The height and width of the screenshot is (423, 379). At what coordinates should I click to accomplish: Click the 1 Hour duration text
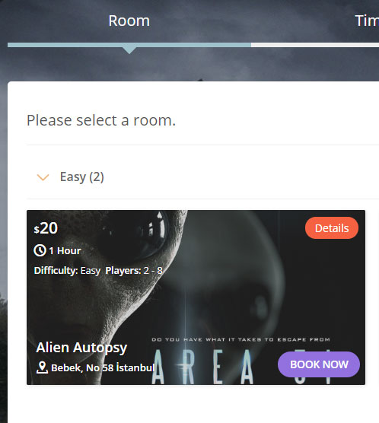pos(65,251)
